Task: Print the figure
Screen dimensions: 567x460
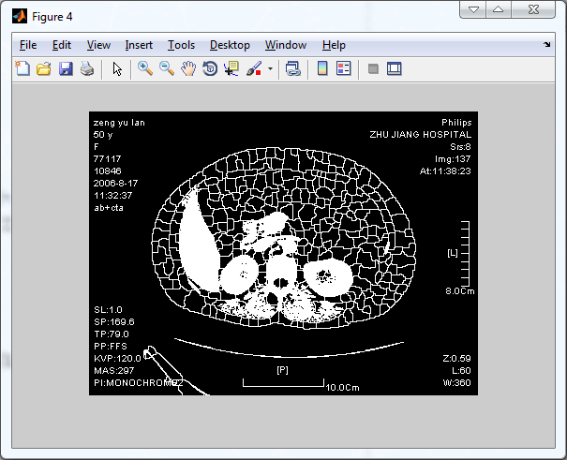Action: coord(86,68)
